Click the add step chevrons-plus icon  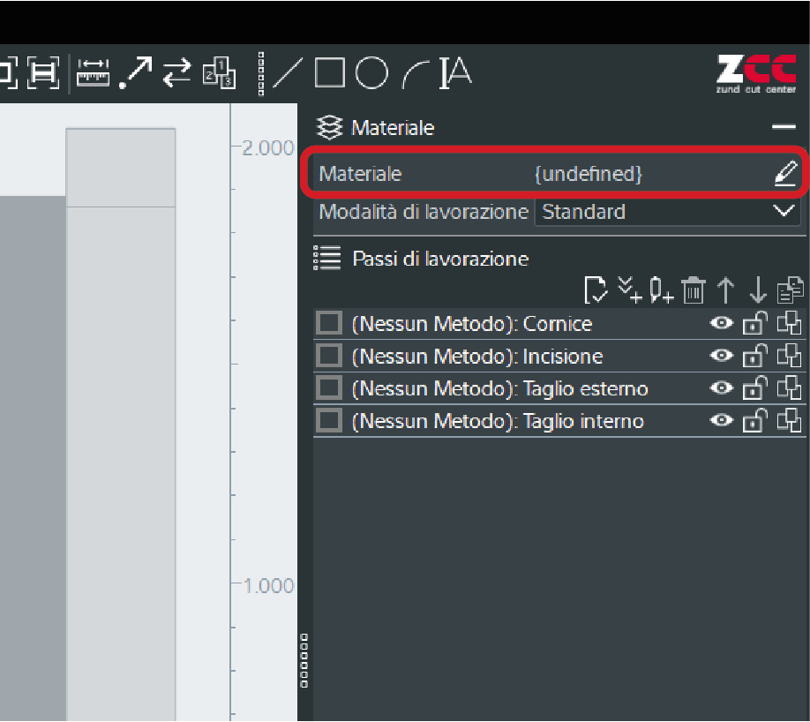pos(630,290)
